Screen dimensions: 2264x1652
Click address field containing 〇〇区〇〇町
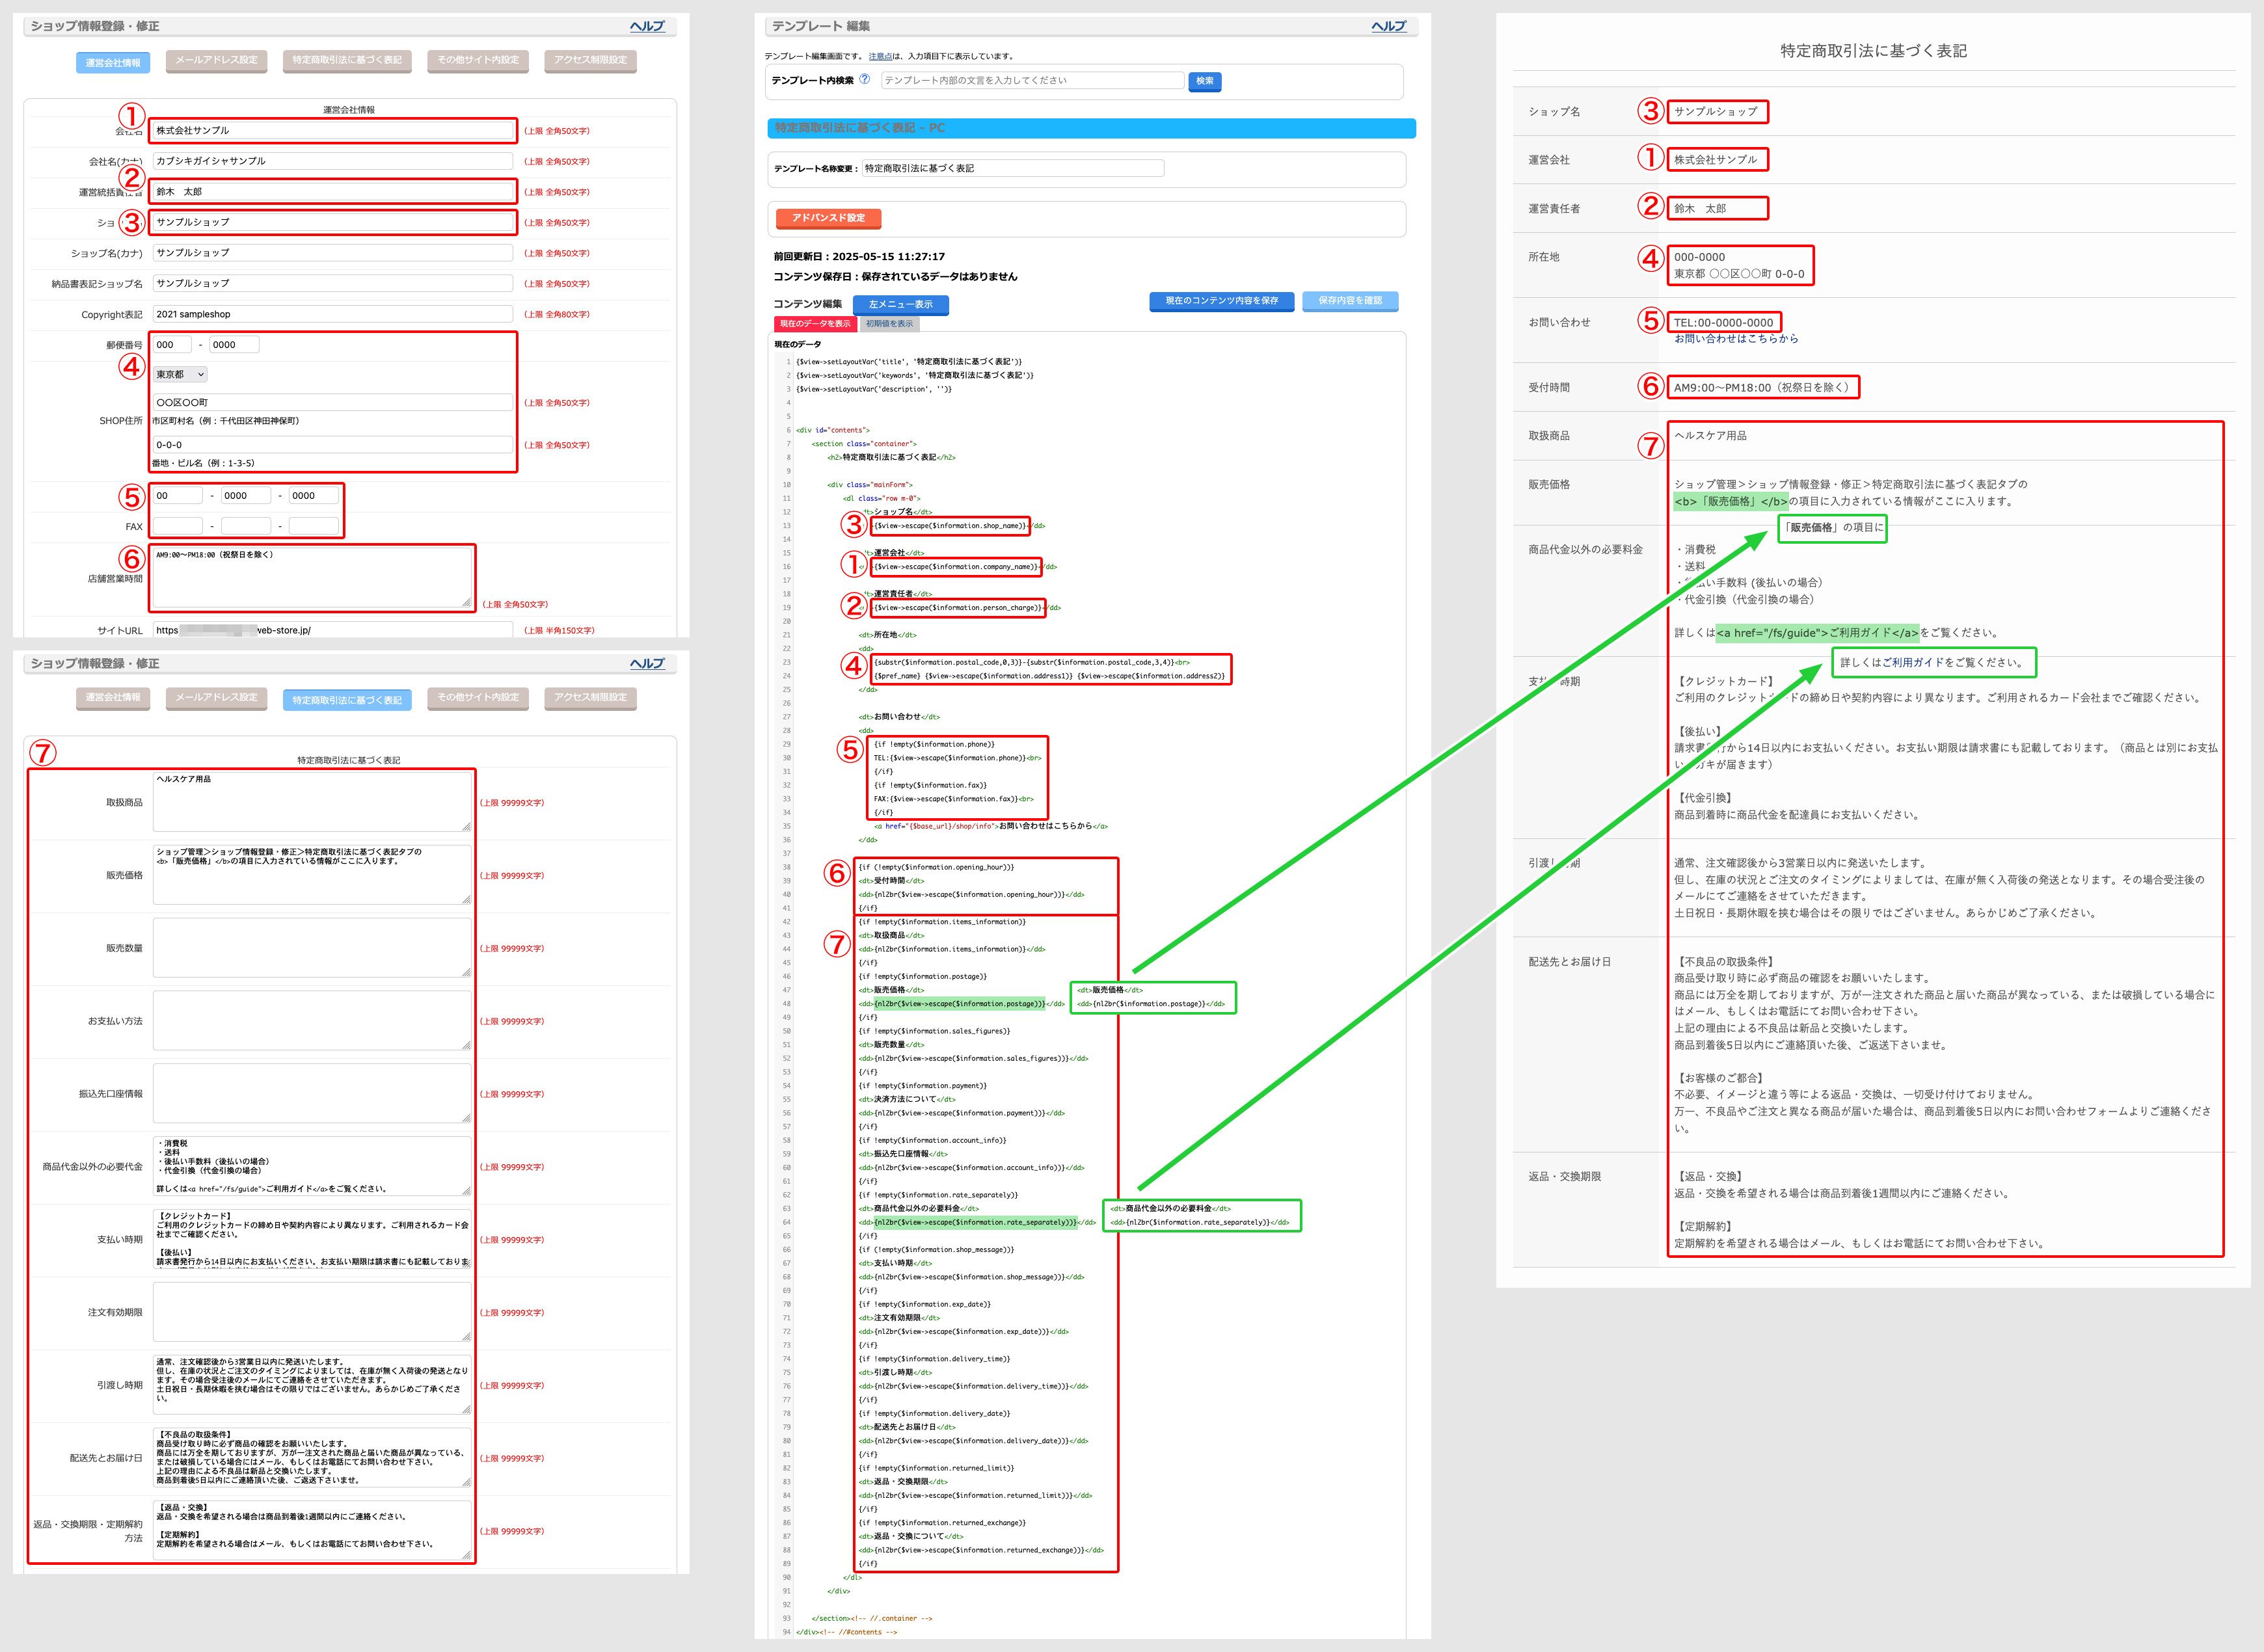click(x=333, y=402)
